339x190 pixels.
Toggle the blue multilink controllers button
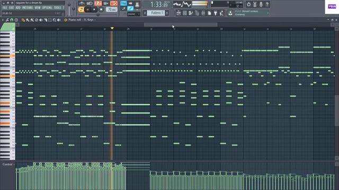point(130,8)
